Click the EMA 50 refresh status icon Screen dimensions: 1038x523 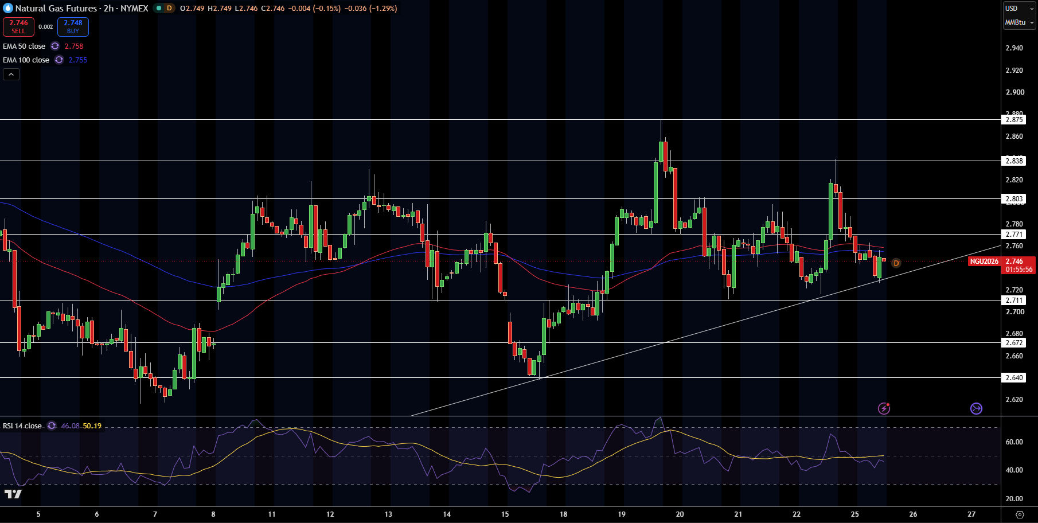click(55, 46)
